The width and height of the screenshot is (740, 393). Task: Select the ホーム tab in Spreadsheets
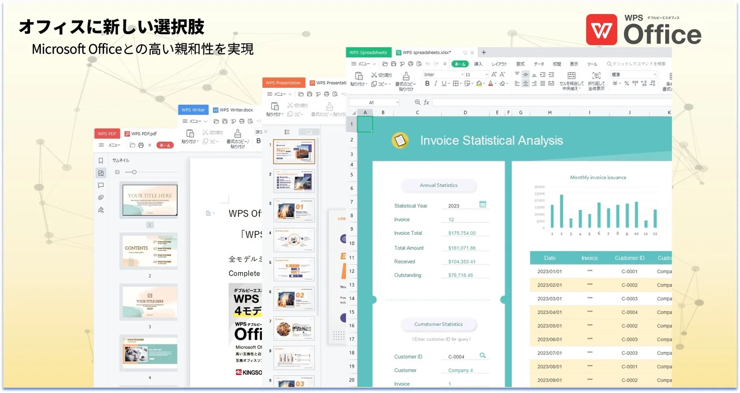pyautogui.click(x=460, y=64)
